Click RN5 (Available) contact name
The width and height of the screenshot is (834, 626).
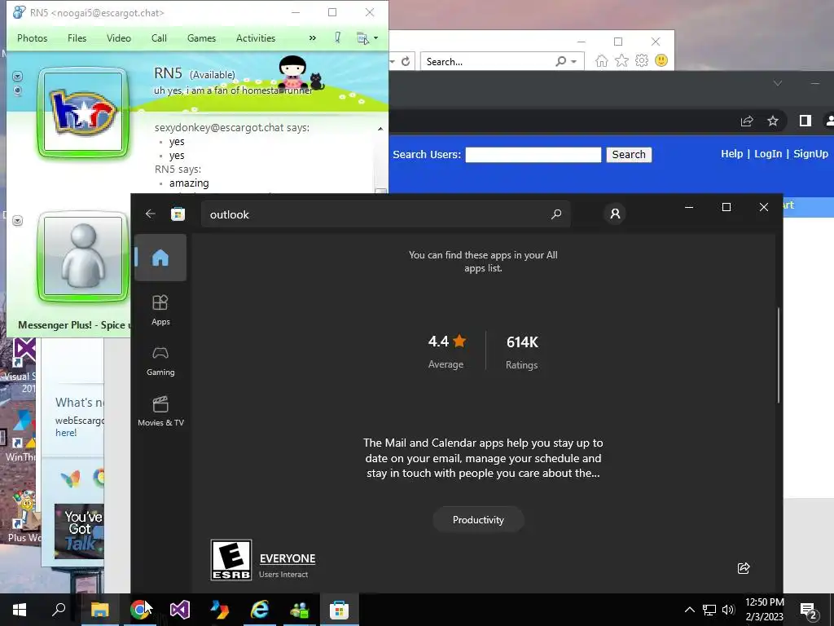point(194,73)
